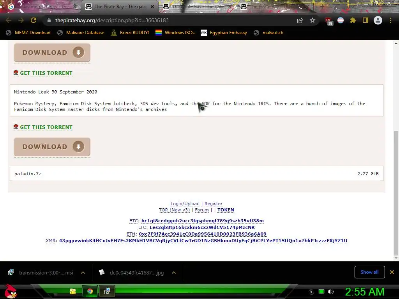
Task: Open downloaded de0c04549fc41687 jpg file
Action: [132, 273]
